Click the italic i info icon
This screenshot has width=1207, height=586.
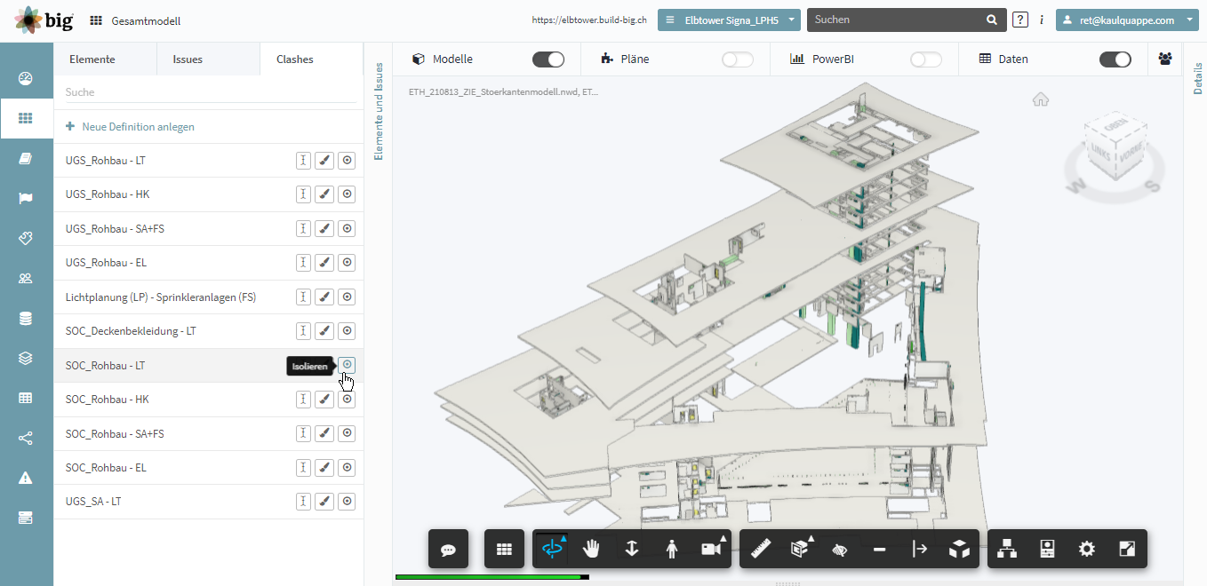pyautogui.click(x=1042, y=20)
